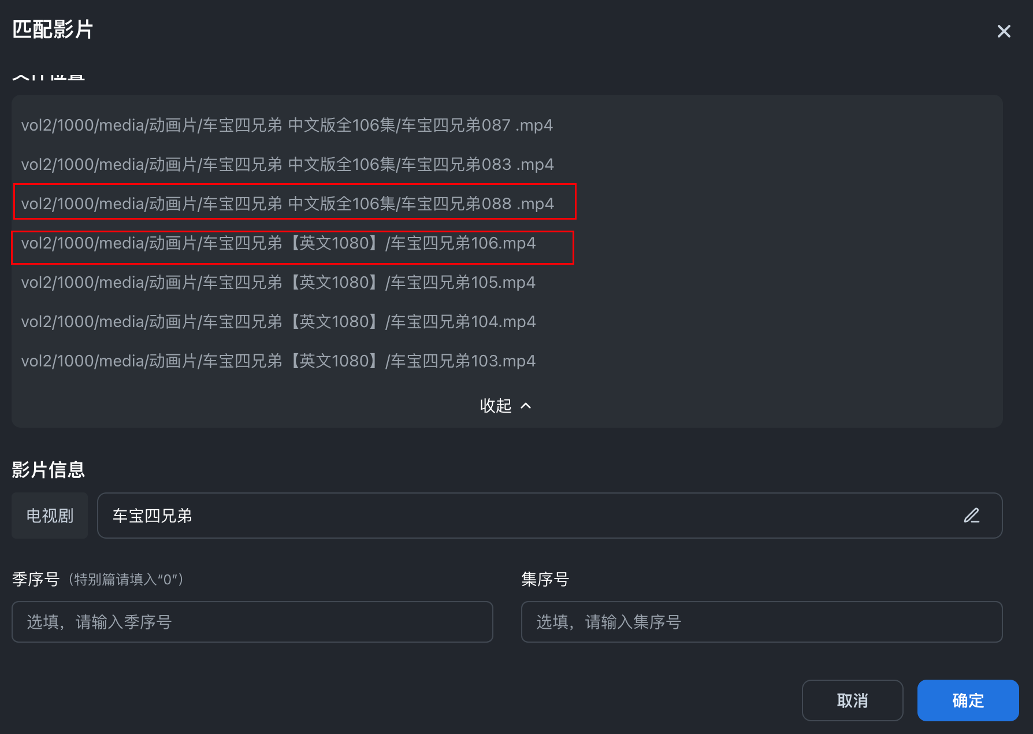
Task: Click the 影片信息 section heading
Action: pyautogui.click(x=49, y=469)
